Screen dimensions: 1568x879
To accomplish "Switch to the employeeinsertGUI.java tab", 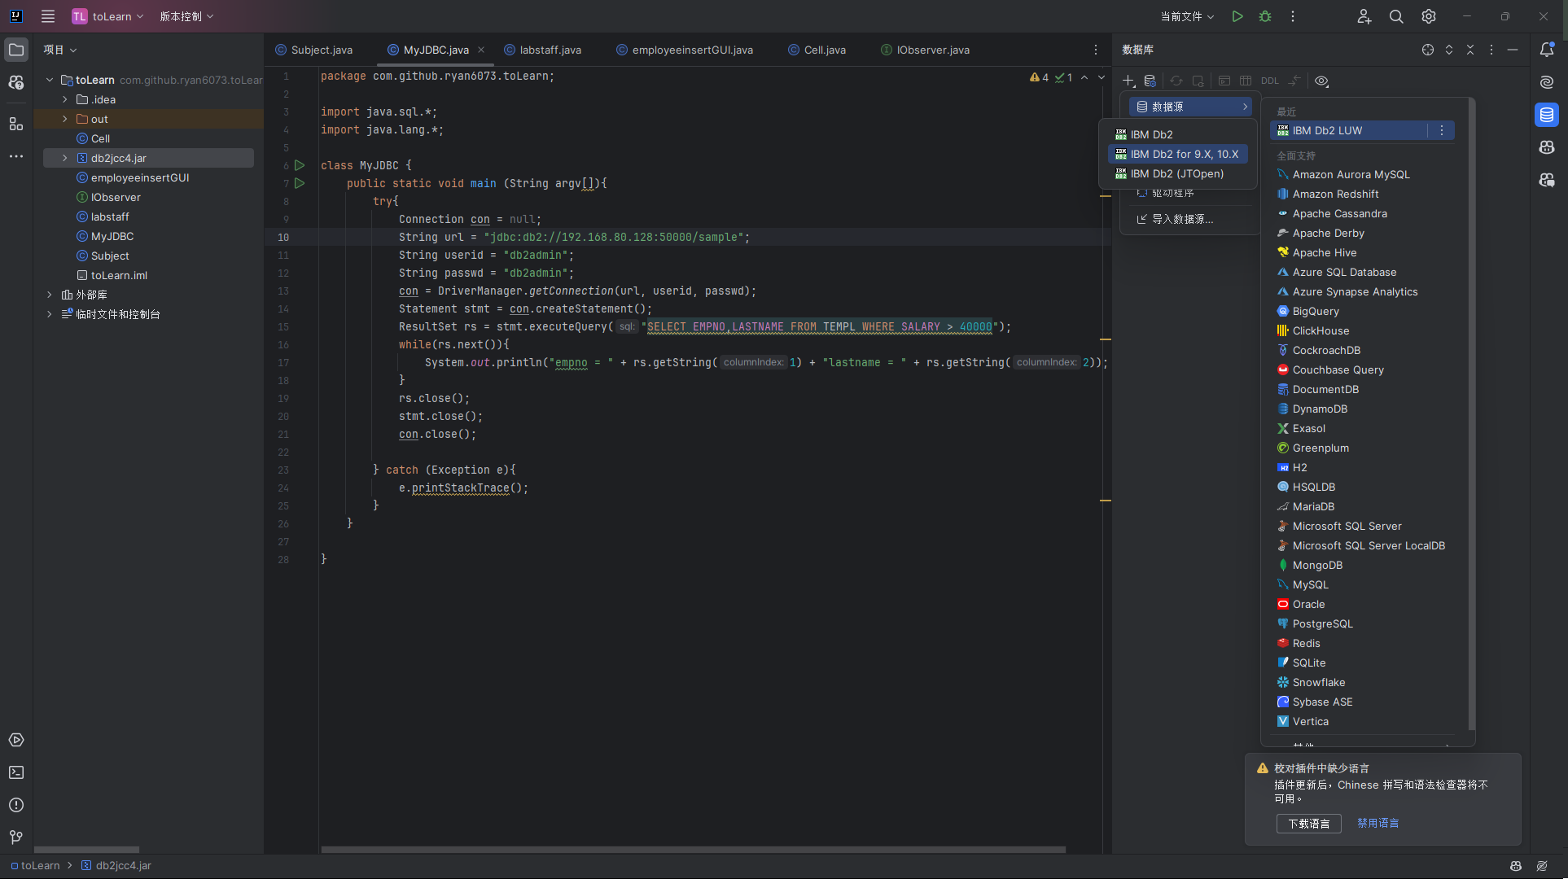I will (685, 50).
